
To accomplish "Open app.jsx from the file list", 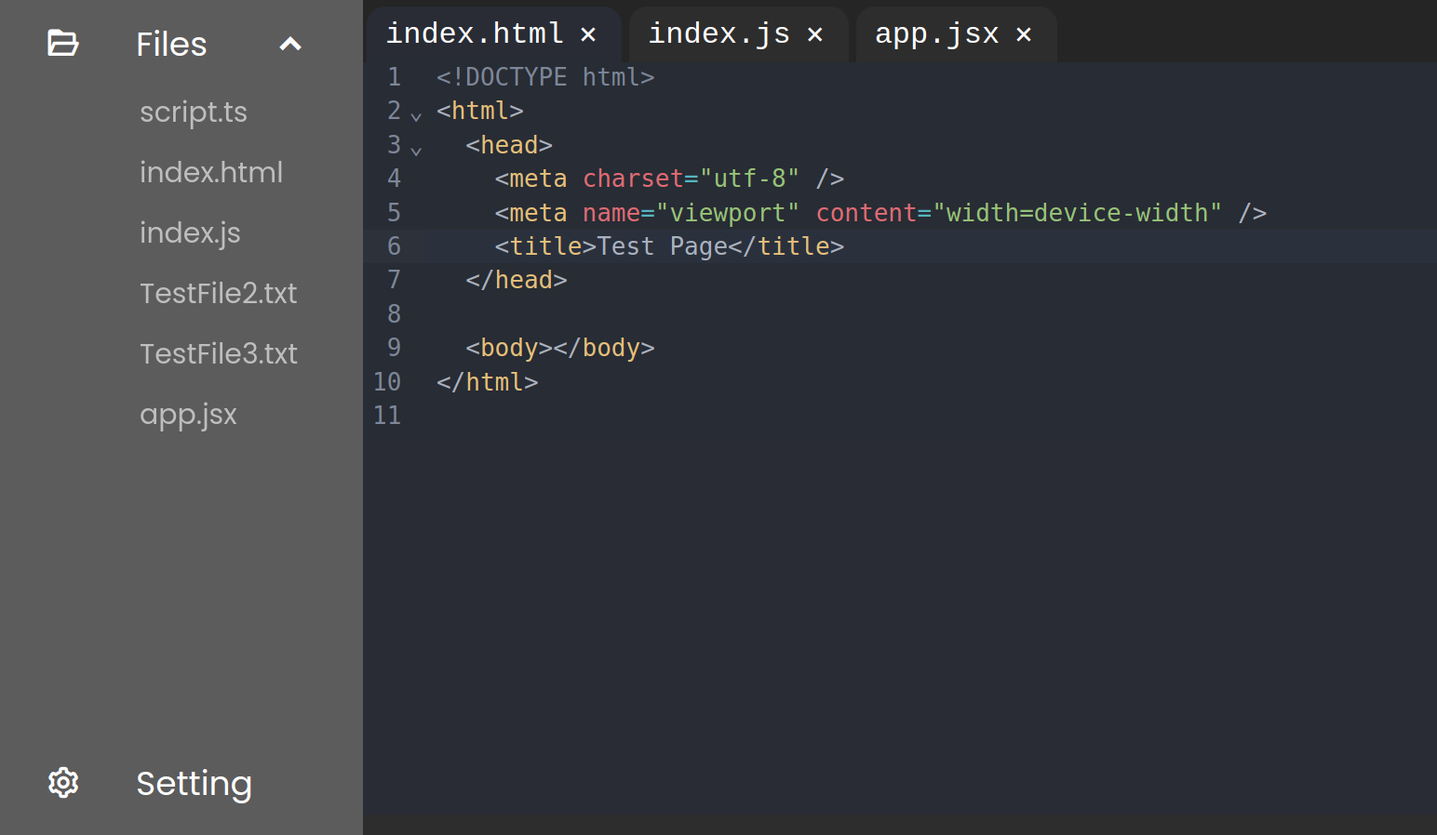I will (x=188, y=415).
